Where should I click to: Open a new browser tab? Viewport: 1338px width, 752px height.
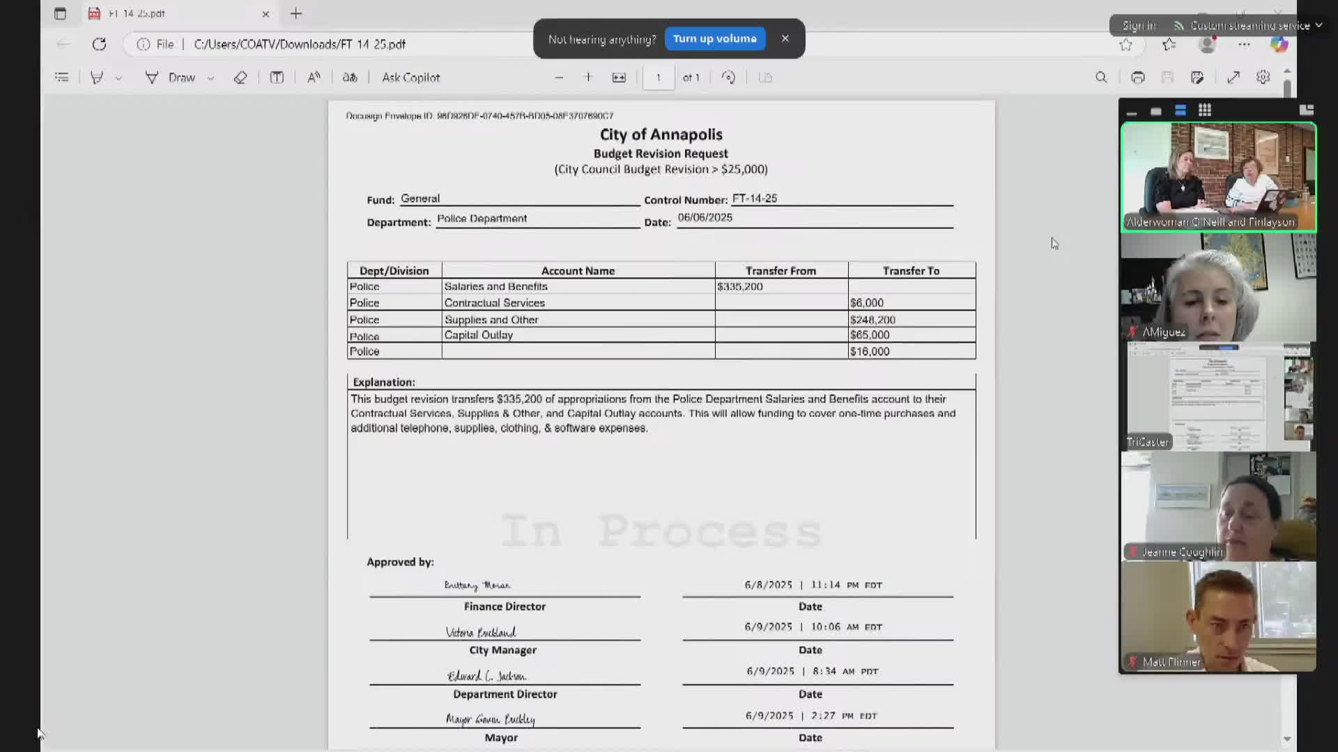point(296,13)
